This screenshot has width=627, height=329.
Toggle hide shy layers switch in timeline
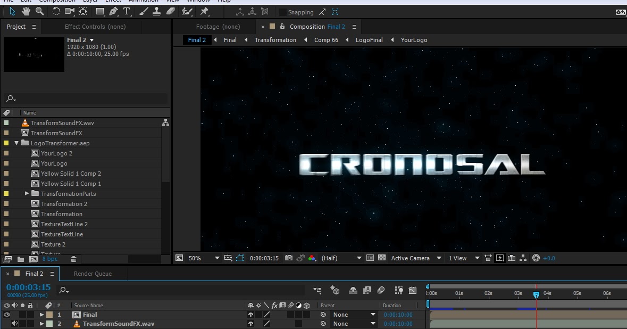[x=353, y=290]
